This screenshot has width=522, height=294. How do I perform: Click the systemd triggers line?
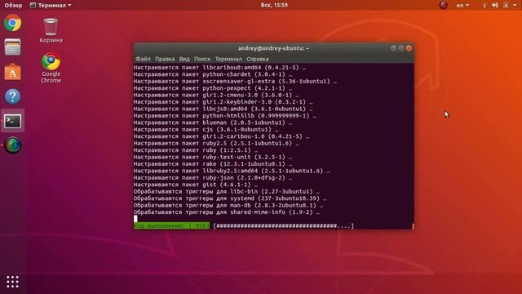point(230,198)
